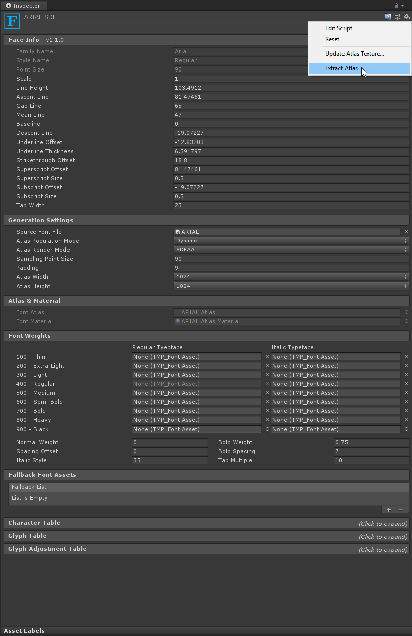Open the Source Font File object picker
The width and height of the screenshot is (412, 636).
[406, 232]
